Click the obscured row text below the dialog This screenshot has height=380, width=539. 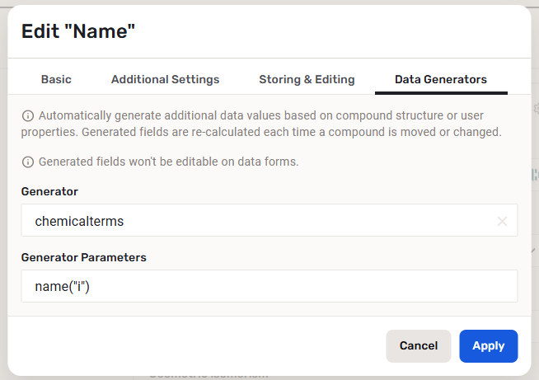click(206, 376)
